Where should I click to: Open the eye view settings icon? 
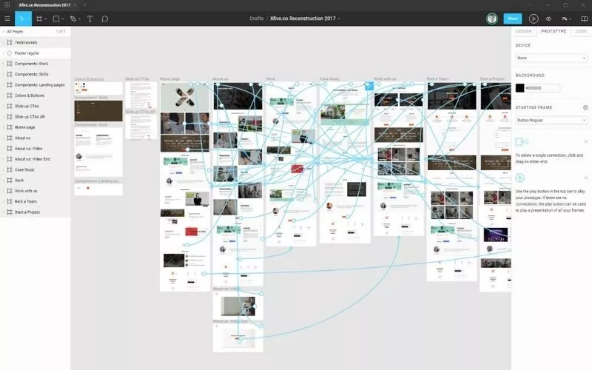548,18
